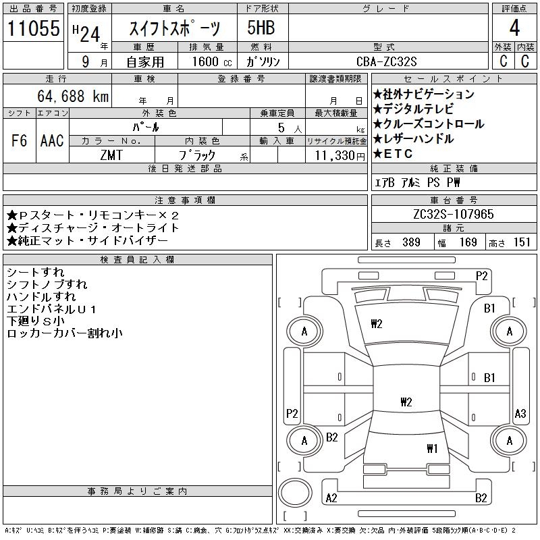Click the 5HB door shape value
This screenshot has width=540, height=540.
click(263, 29)
